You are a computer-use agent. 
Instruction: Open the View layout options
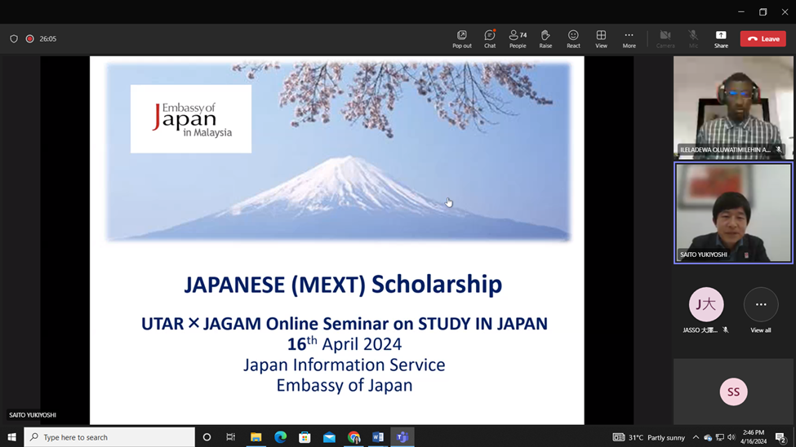[x=601, y=39]
